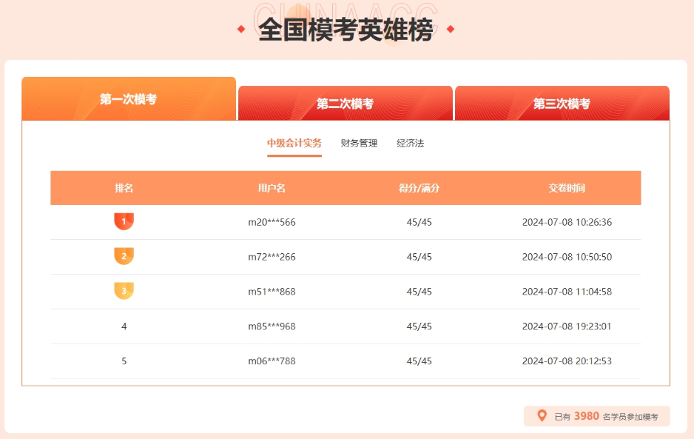Click the rank 1 gold medal badge
694x439 pixels.
pos(124,221)
